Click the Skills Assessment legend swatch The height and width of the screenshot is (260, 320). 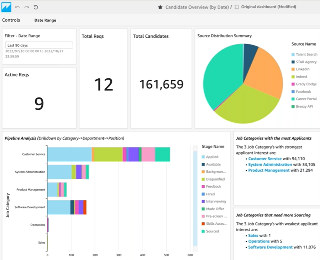(203, 224)
